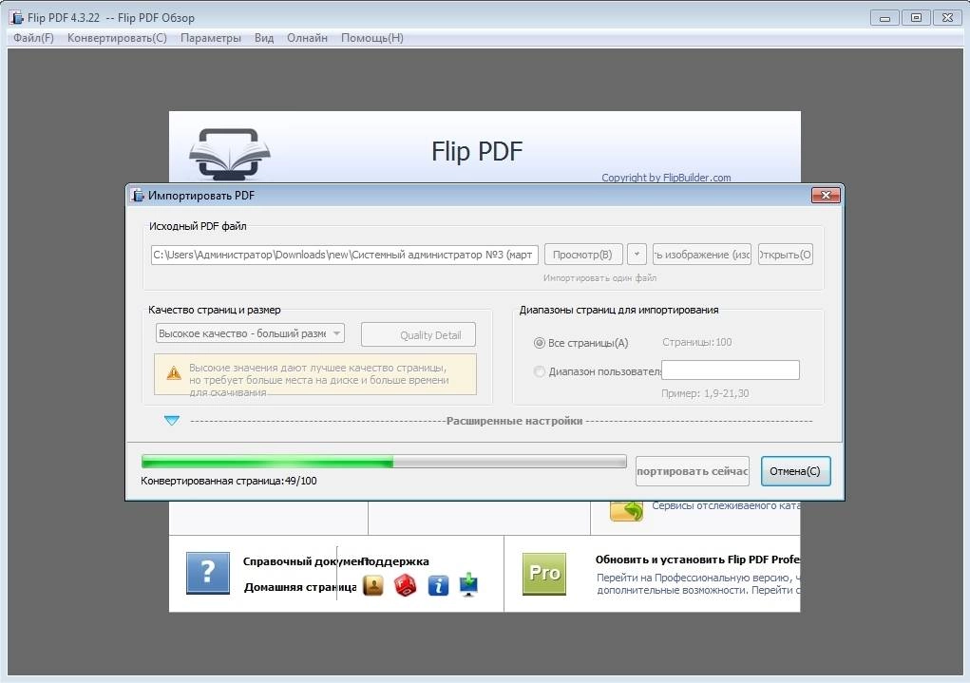The width and height of the screenshot is (970, 683).
Task: Select the Диапазон пользователя radio button
Action: click(x=540, y=371)
